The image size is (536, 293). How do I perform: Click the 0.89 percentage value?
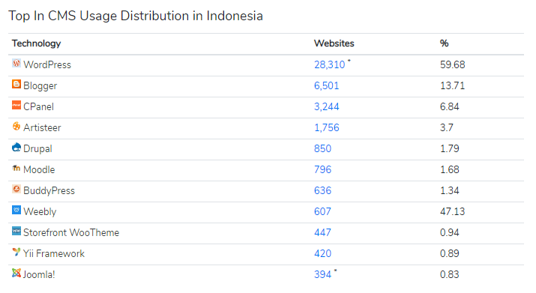tap(450, 253)
